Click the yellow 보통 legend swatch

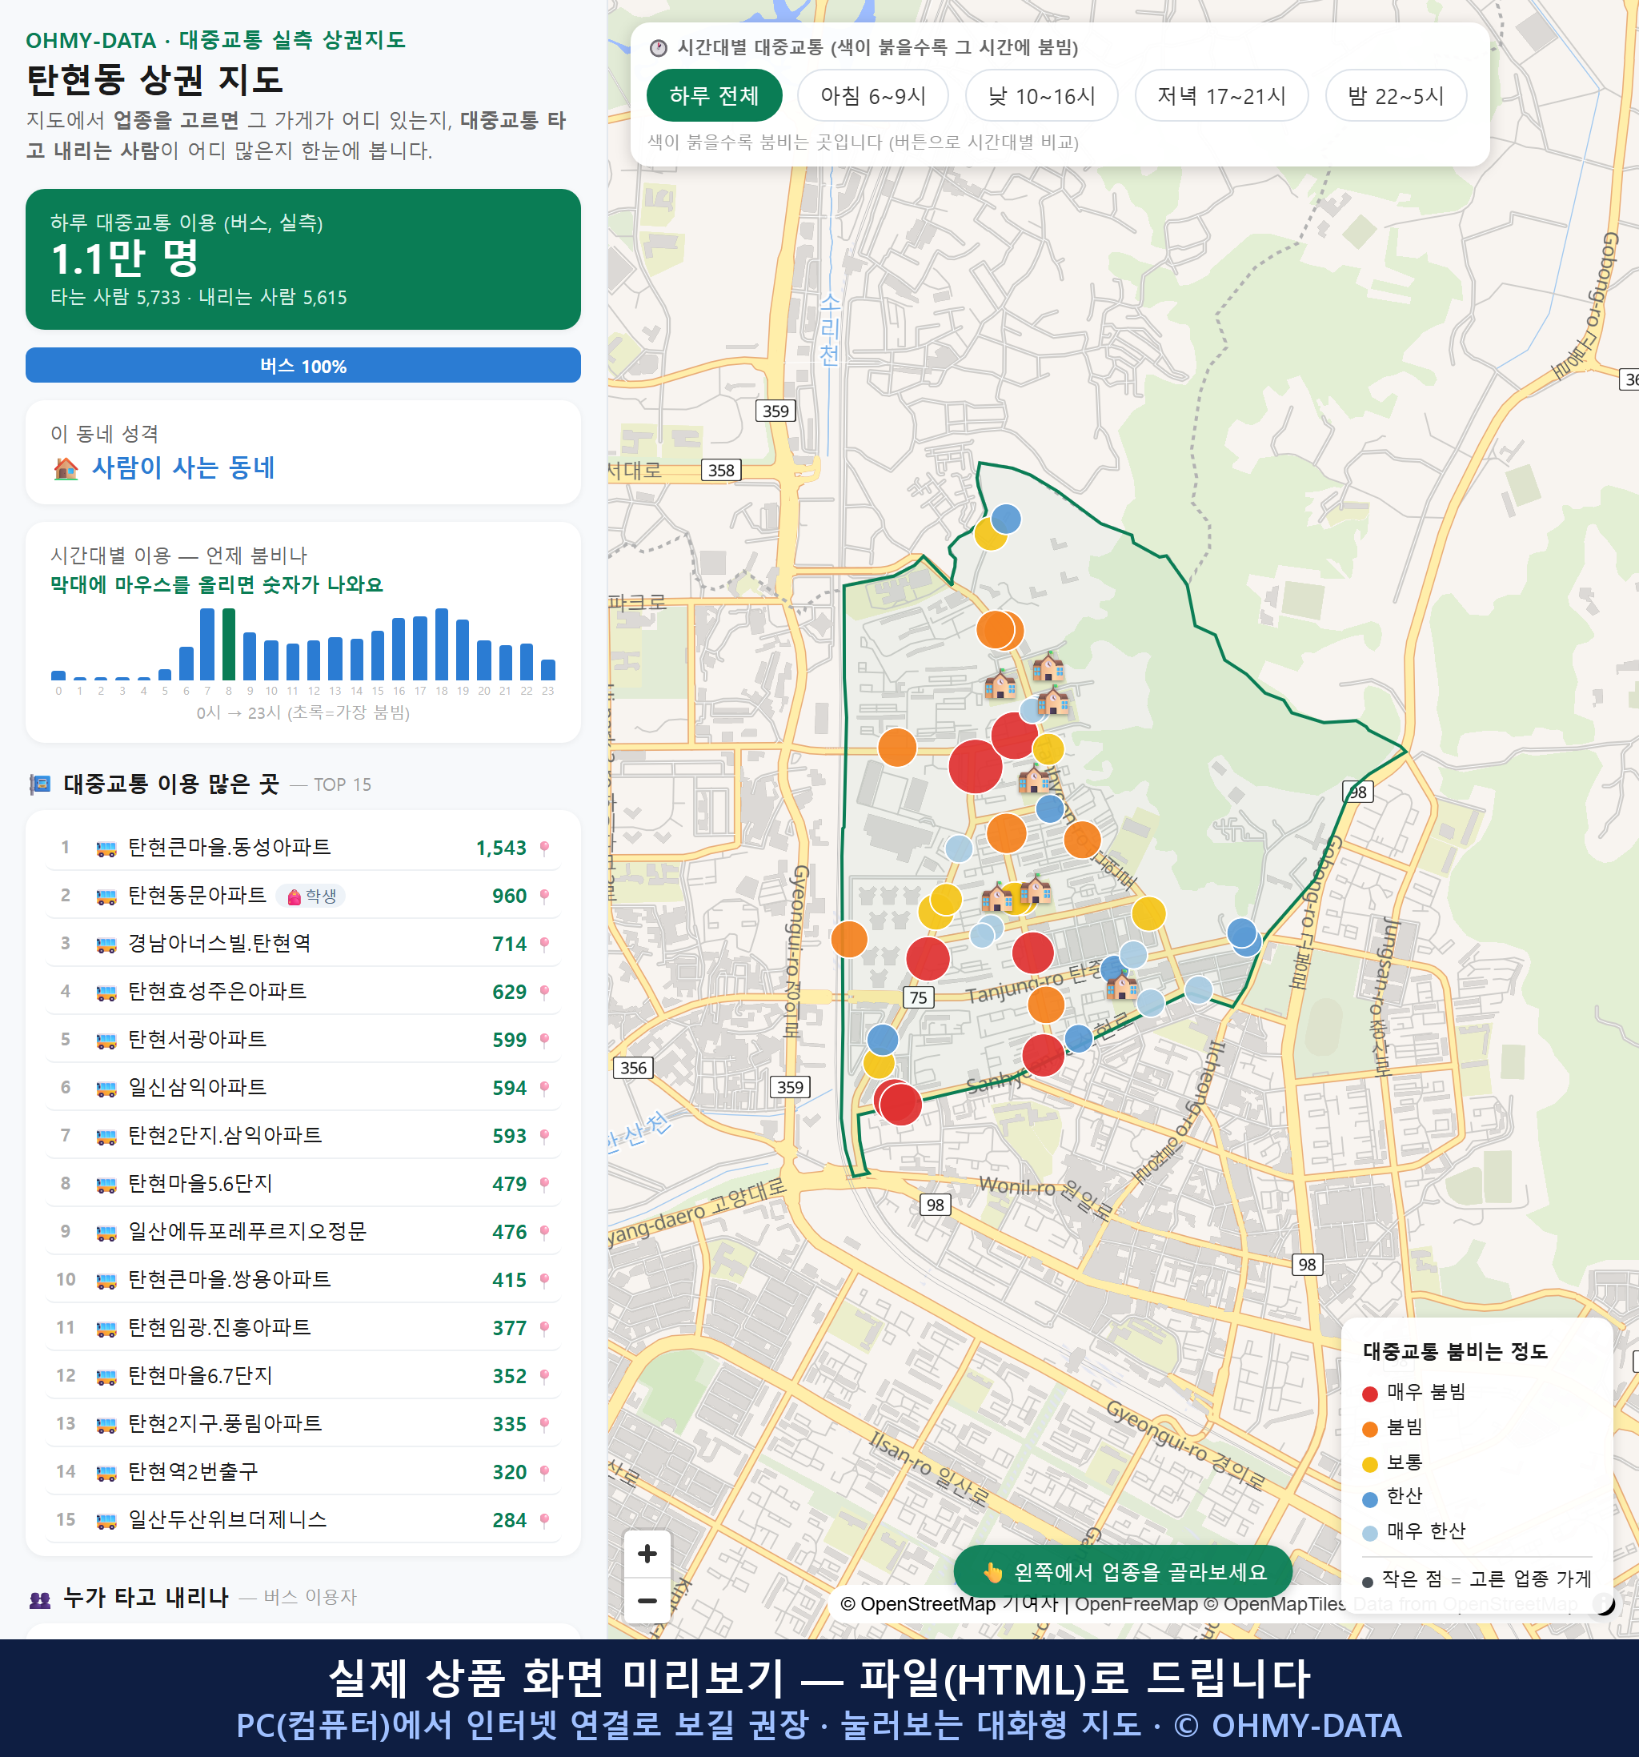click(x=1369, y=1465)
